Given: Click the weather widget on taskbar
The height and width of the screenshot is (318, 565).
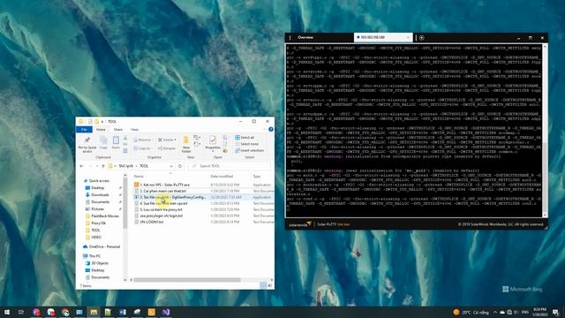Looking at the screenshot, I should point(471,312).
